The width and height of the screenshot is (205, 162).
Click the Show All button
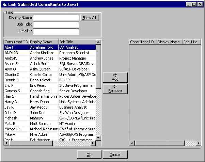[89, 18]
